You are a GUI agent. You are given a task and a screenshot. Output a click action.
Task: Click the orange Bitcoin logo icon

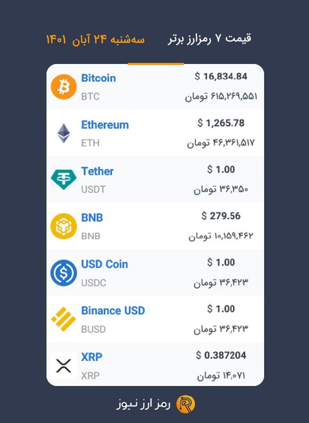click(x=63, y=87)
